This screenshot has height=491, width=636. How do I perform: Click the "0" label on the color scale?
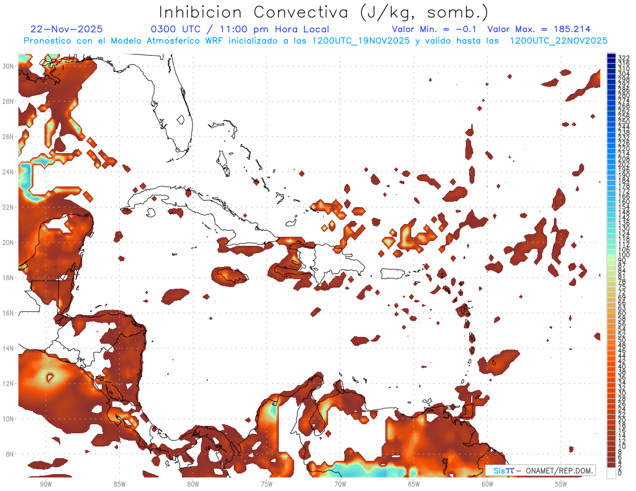pyautogui.click(x=620, y=474)
